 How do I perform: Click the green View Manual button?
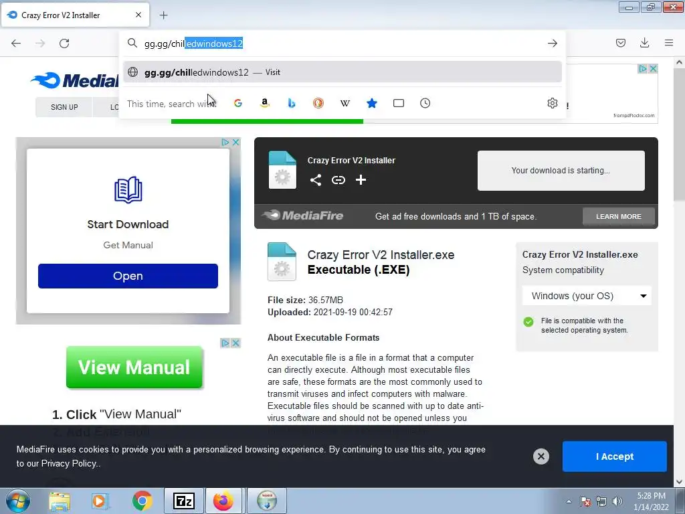[134, 367]
